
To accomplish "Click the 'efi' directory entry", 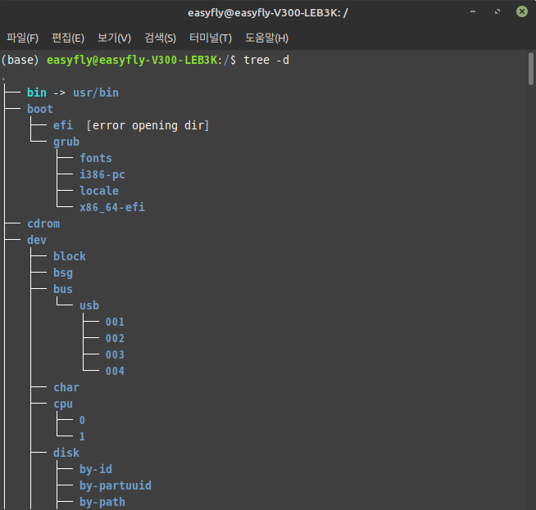I will 63,125.
